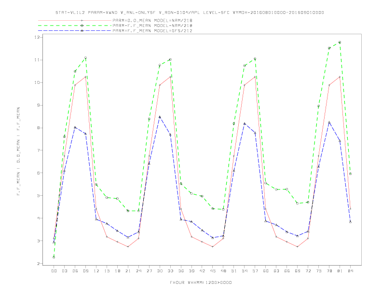Image resolution: width=382 pixels, height=295 pixels.
Task: Click x-axis forecast hour label 78
Action: pyautogui.click(x=329, y=271)
